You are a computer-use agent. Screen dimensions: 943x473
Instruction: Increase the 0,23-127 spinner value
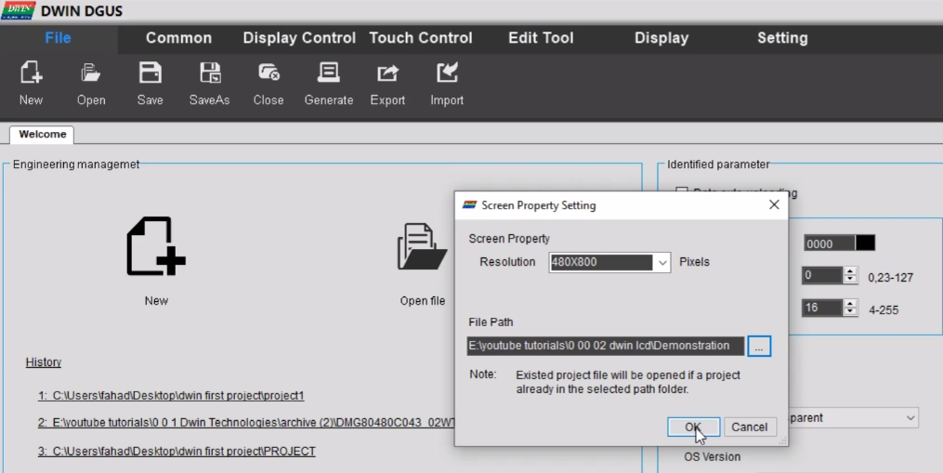pos(850,271)
